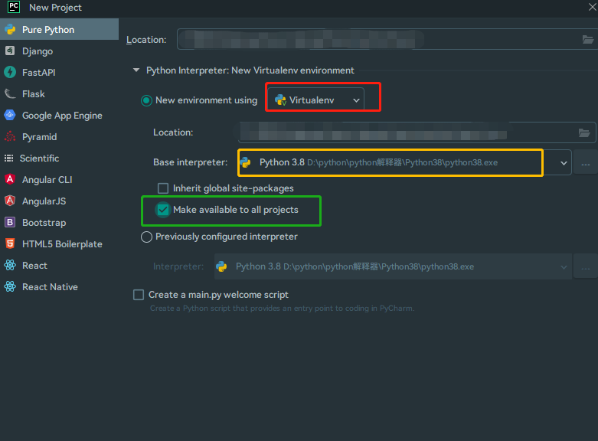The image size is (598, 441).
Task: Close the New Project dialog
Action: click(x=593, y=7)
